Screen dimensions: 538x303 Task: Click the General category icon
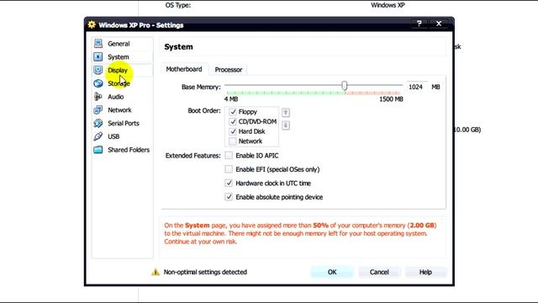pos(98,43)
